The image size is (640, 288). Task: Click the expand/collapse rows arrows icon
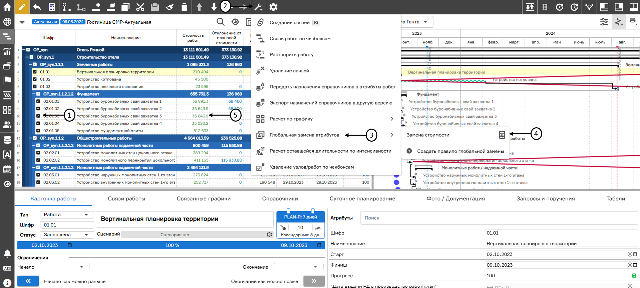click(x=530, y=7)
